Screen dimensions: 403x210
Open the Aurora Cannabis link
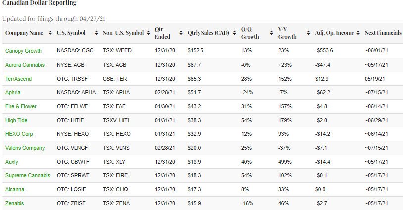(25, 65)
